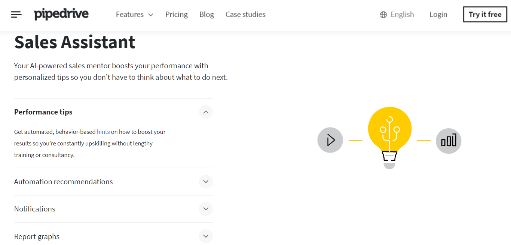The width and height of the screenshot is (511, 245).
Task: Click the Automation recommendations title
Action: pos(64,182)
